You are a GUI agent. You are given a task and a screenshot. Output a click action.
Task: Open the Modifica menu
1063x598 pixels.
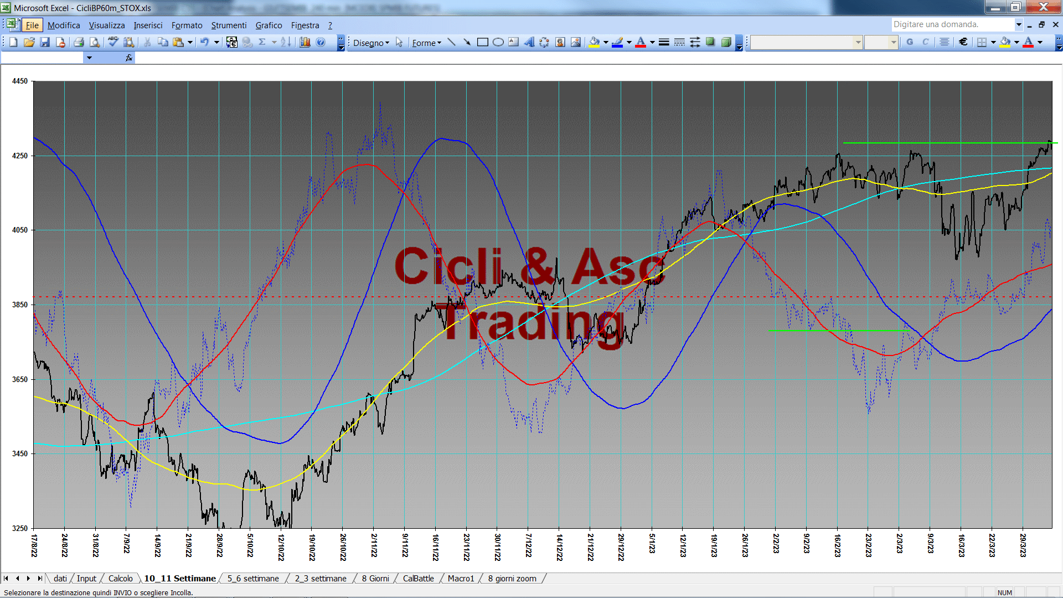coord(64,25)
